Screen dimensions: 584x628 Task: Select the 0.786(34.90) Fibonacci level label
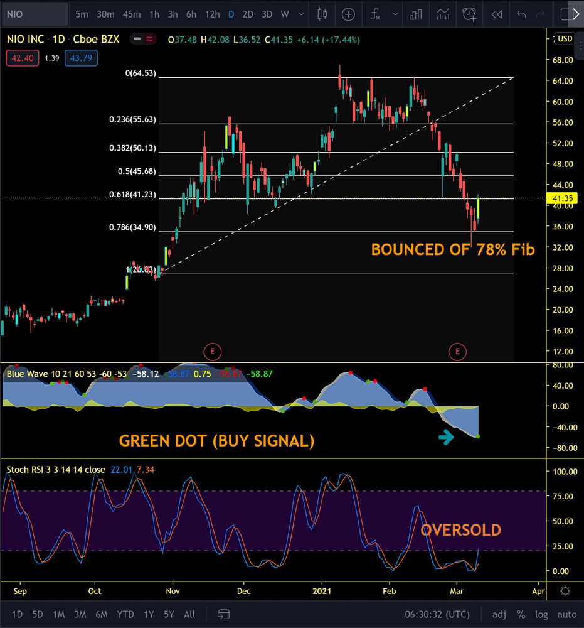(132, 227)
